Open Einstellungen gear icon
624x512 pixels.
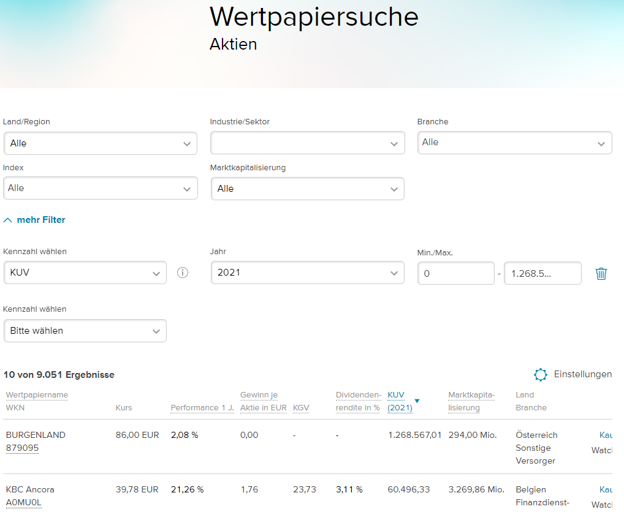point(541,374)
